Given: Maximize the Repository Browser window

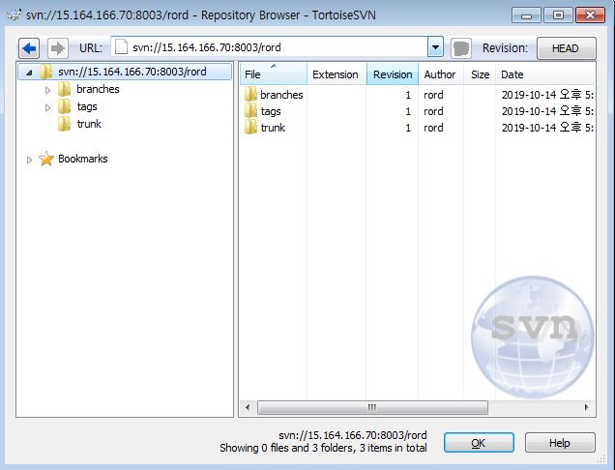Looking at the screenshot, I should [x=558, y=15].
